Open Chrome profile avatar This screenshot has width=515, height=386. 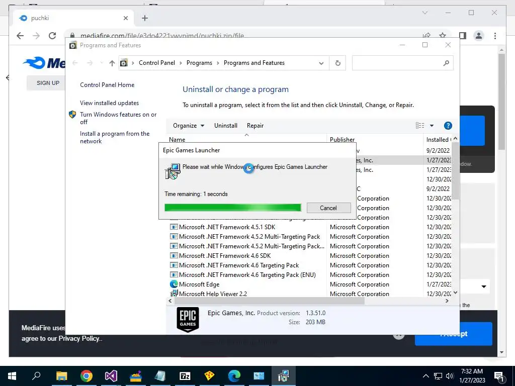[479, 36]
